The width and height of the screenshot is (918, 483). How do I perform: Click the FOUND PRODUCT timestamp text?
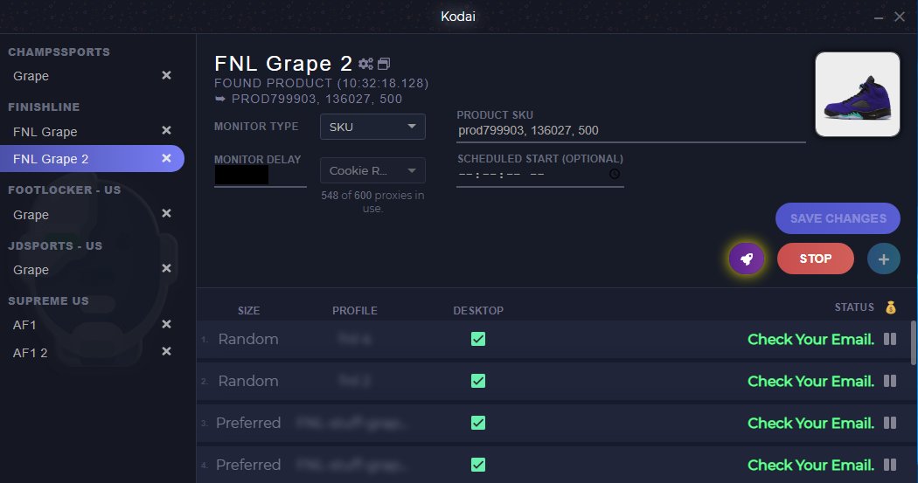point(322,83)
